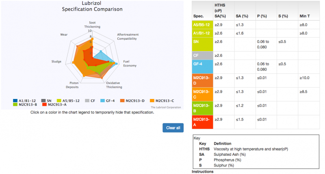This screenshot has width=325, height=174.
Task: Toggle A1/B1-12 legend color swatch
Action: click(x=15, y=101)
